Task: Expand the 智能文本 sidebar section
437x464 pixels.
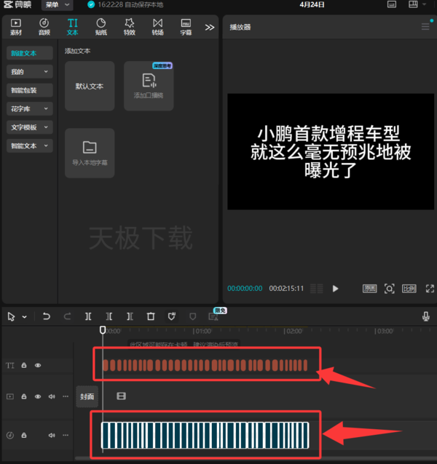Action: 30,145
